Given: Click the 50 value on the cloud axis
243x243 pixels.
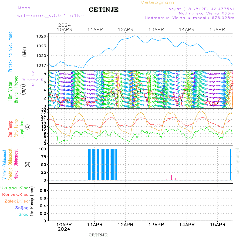Looking at the screenshot, I should 44,165.
